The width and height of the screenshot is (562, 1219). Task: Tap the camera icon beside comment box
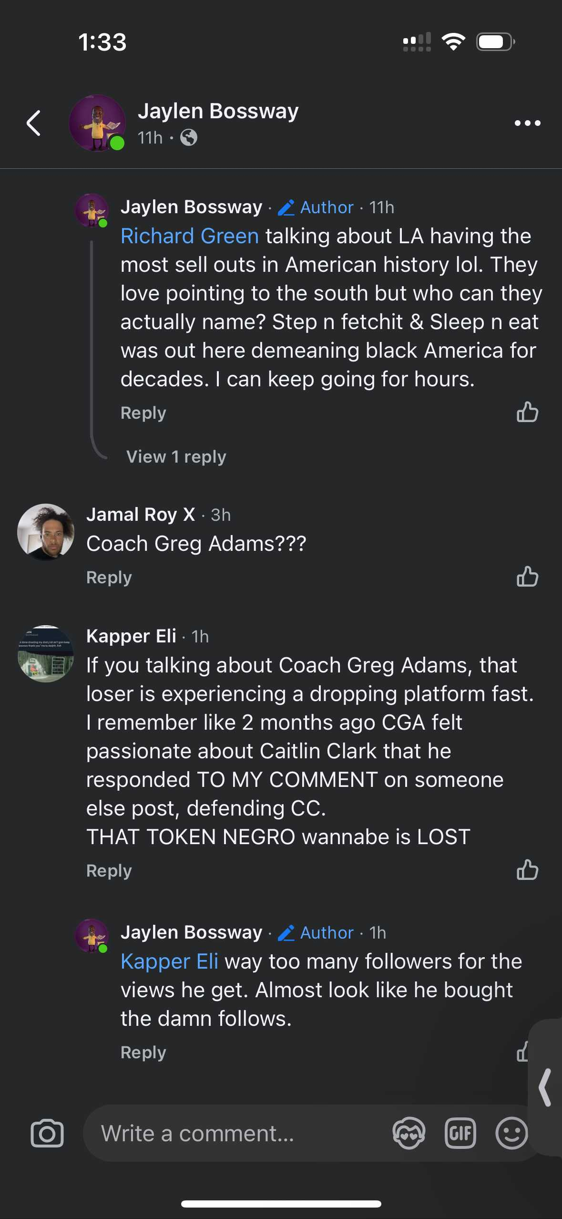[x=47, y=1133]
